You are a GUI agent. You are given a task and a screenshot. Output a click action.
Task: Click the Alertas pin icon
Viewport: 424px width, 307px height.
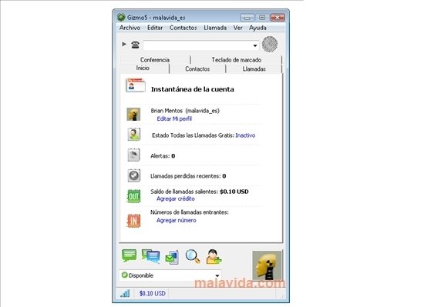tap(133, 155)
